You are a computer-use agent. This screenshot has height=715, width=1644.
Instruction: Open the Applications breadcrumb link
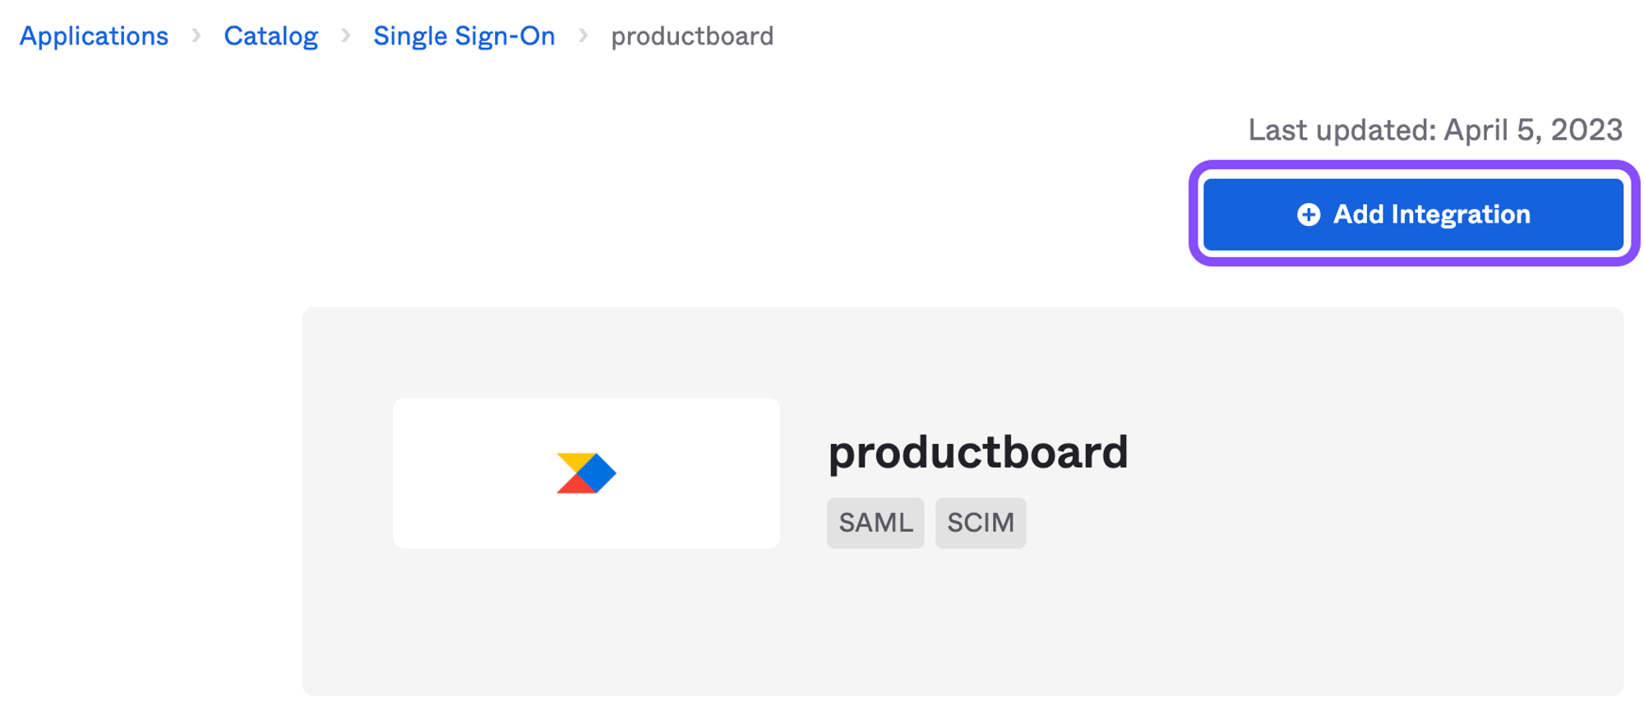[x=94, y=36]
